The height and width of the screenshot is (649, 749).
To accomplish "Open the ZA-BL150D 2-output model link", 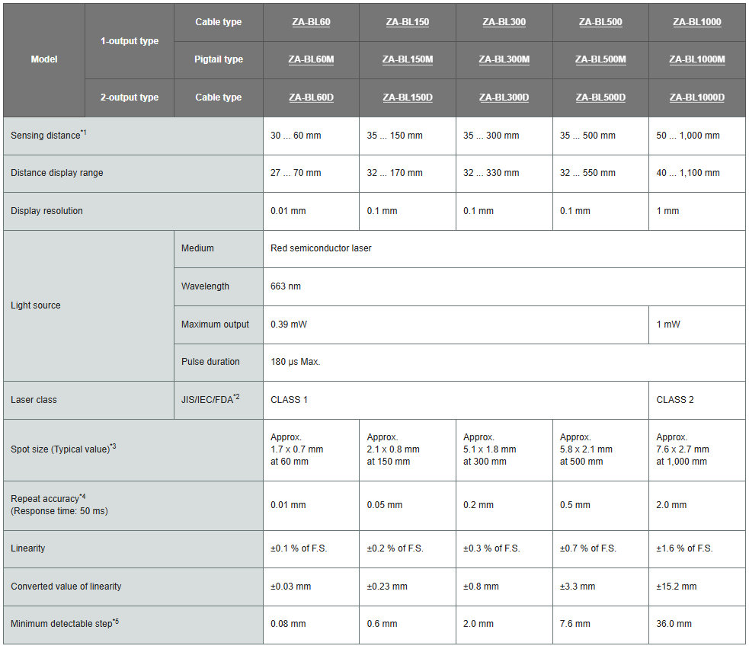I will click(x=408, y=98).
